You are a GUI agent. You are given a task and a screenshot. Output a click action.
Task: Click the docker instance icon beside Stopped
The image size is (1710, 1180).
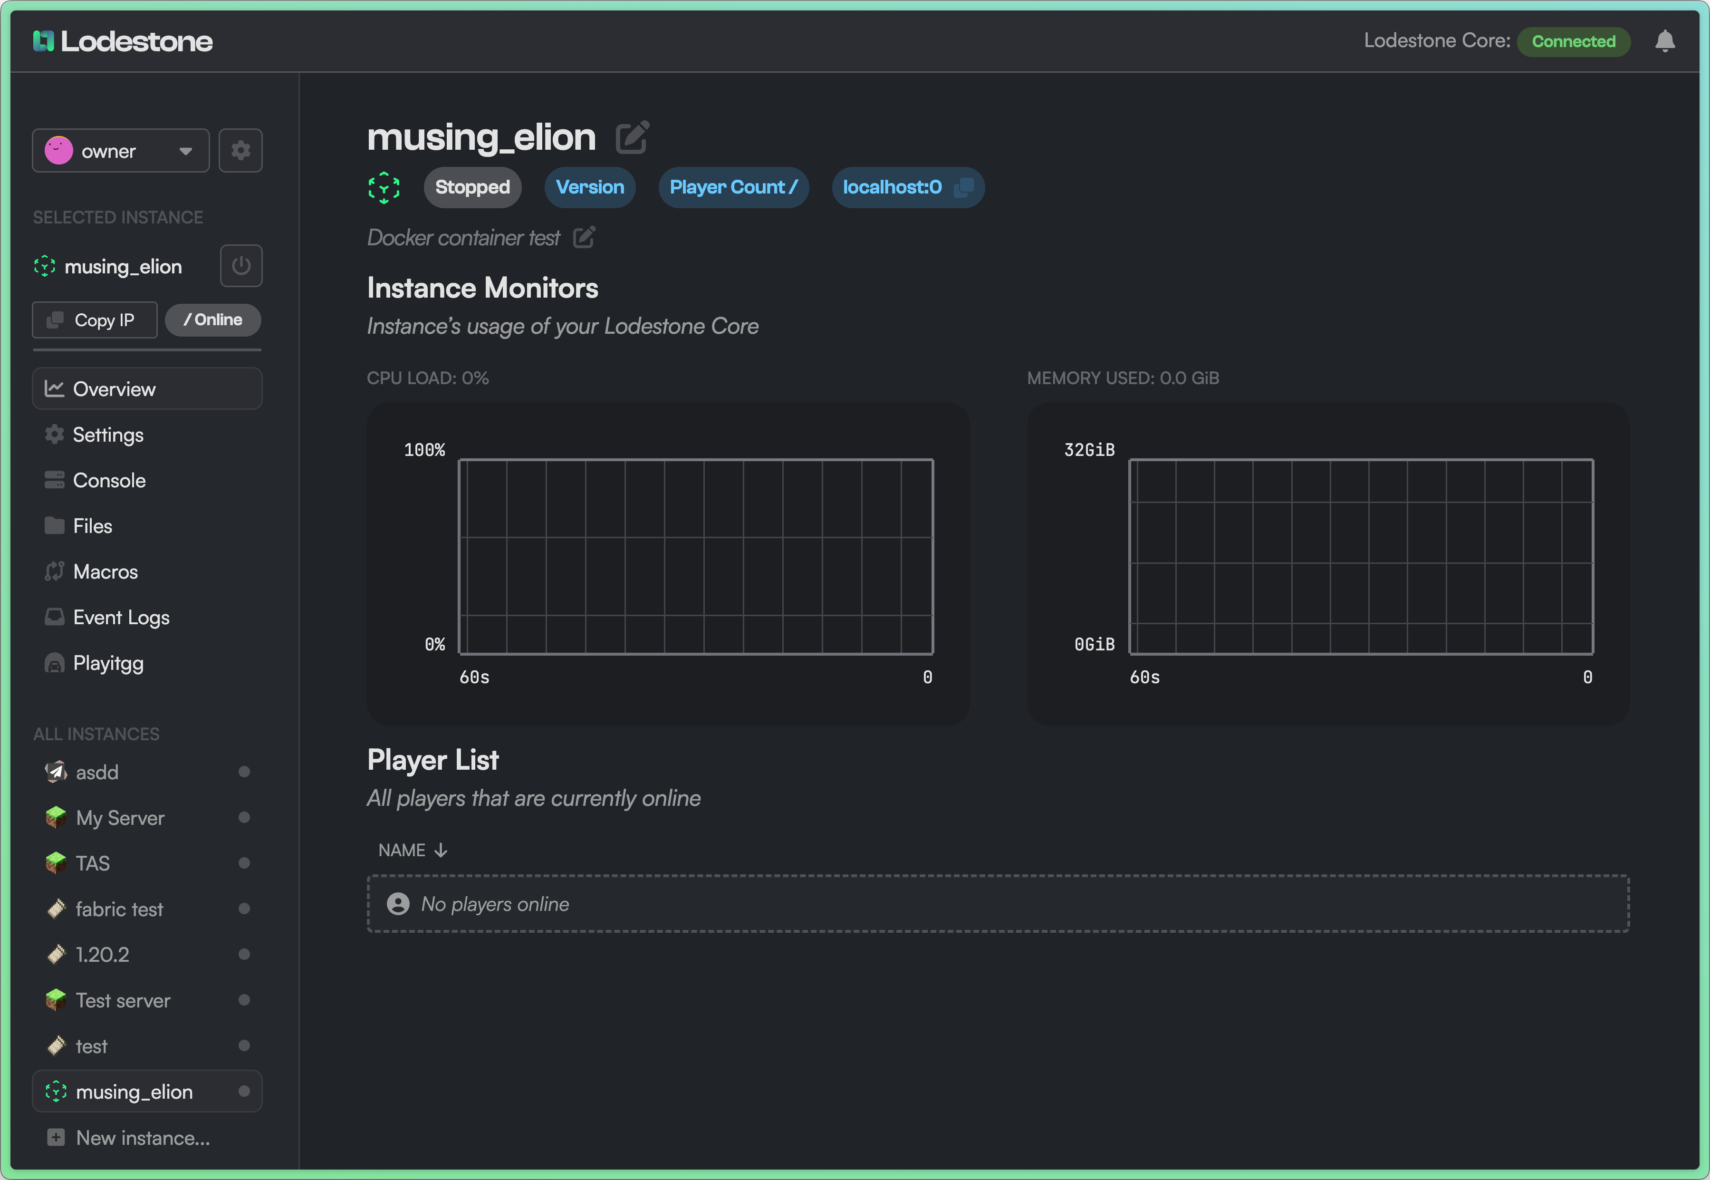pyautogui.click(x=384, y=187)
